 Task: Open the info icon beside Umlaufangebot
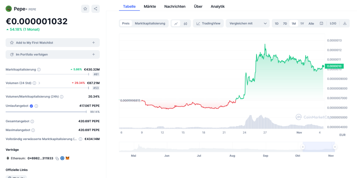point(36,106)
